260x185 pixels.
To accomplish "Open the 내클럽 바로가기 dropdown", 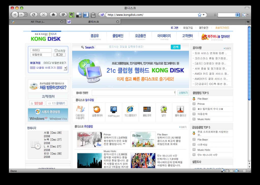I will pos(65,68).
